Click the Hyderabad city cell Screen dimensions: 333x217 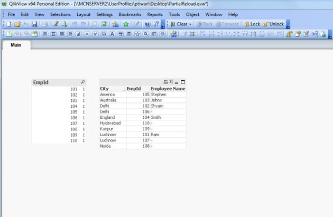[x=113, y=123]
